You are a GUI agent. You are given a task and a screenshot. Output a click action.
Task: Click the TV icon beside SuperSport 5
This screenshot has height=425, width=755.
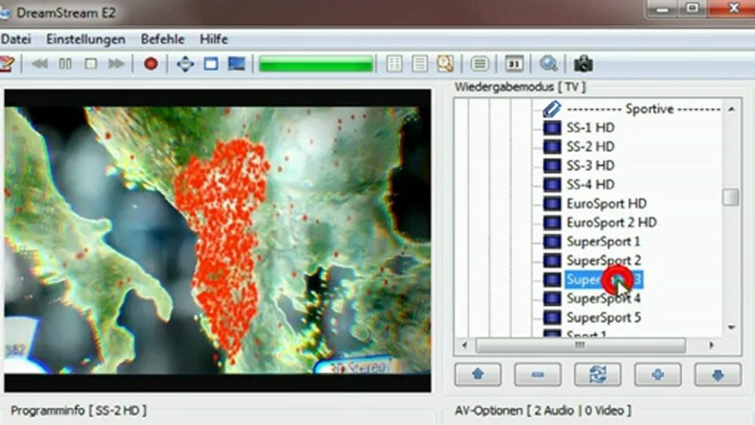pos(552,318)
